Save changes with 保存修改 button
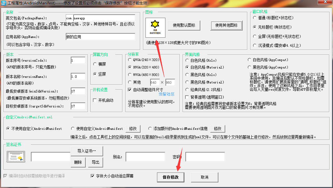The width and height of the screenshot is (333, 188). coord(170,177)
